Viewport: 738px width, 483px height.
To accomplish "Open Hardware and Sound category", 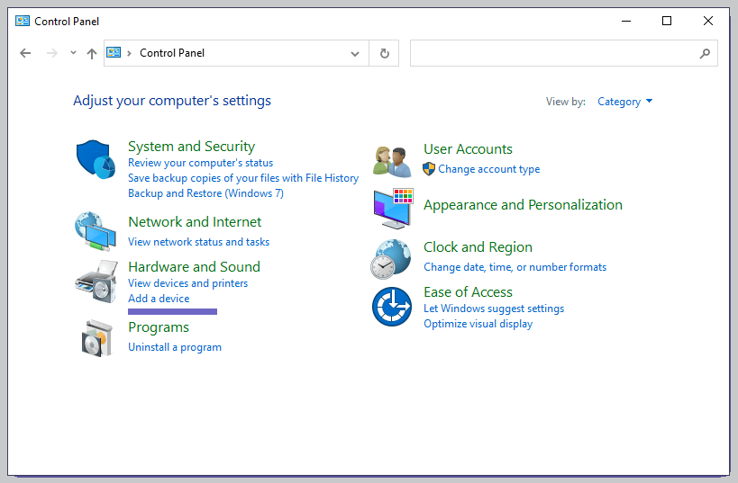I will point(194,267).
